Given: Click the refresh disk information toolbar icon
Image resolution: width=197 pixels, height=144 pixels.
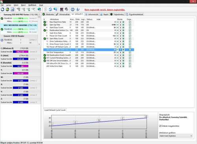Looking at the screenshot, I should pos(2,9).
